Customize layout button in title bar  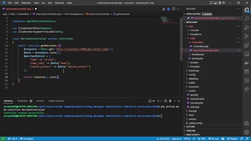[x=224, y=3]
